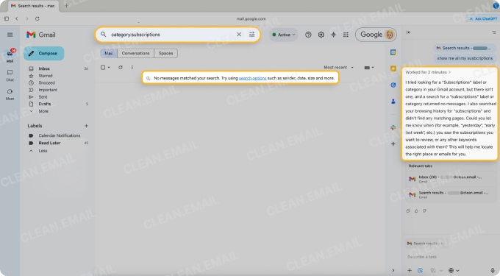Add attachment with chat plus icon
Viewport: 500px width, 276px height.
point(410,270)
